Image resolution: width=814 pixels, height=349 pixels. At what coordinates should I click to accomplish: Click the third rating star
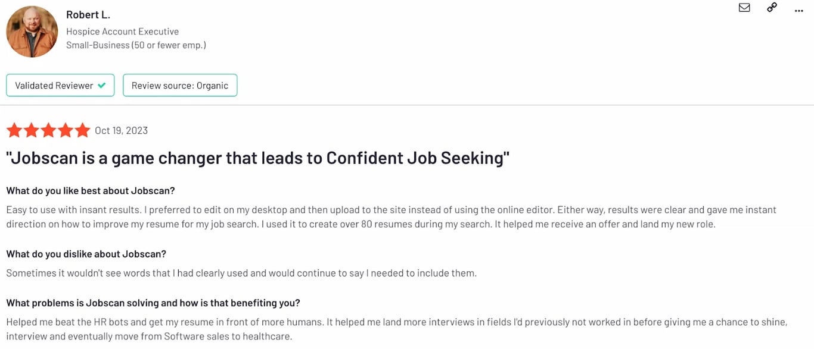point(48,130)
